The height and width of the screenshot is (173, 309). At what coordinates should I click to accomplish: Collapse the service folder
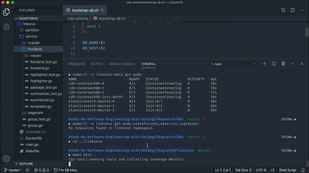point(31,37)
